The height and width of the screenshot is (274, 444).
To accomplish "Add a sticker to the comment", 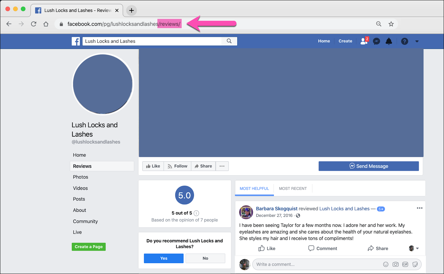I will (415, 264).
